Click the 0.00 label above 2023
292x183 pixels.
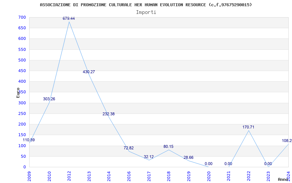[x=268, y=164]
